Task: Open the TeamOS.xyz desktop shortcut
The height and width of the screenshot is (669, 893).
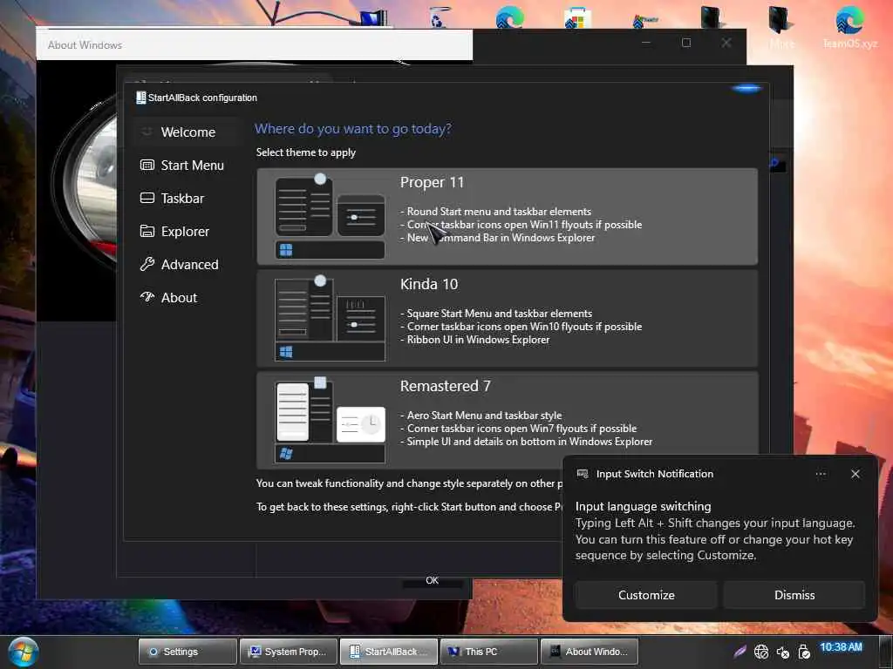Action: pos(849,27)
